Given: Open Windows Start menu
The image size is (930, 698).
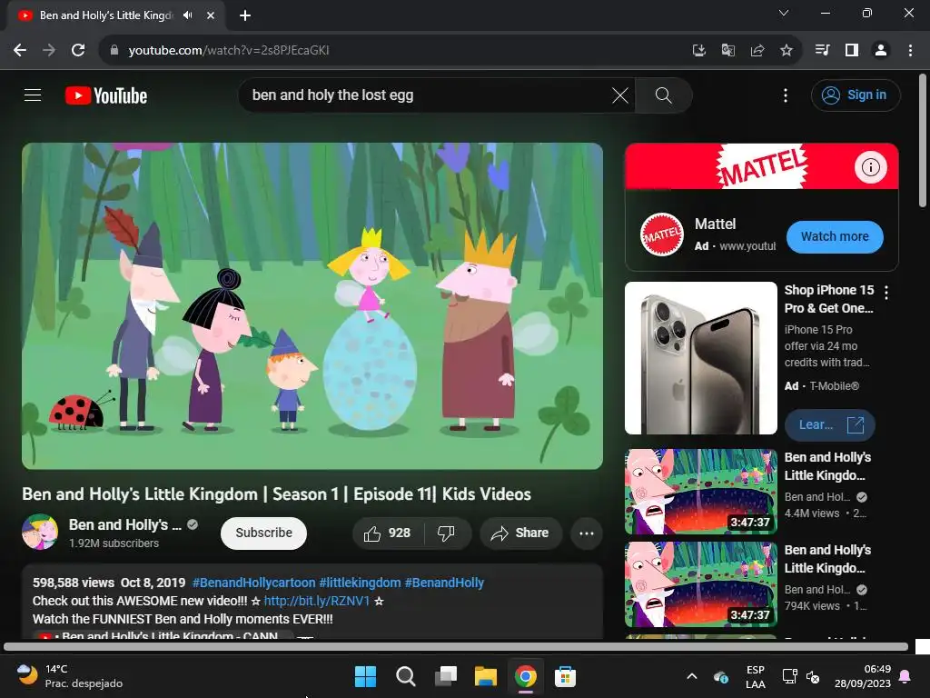Looking at the screenshot, I should 365,676.
